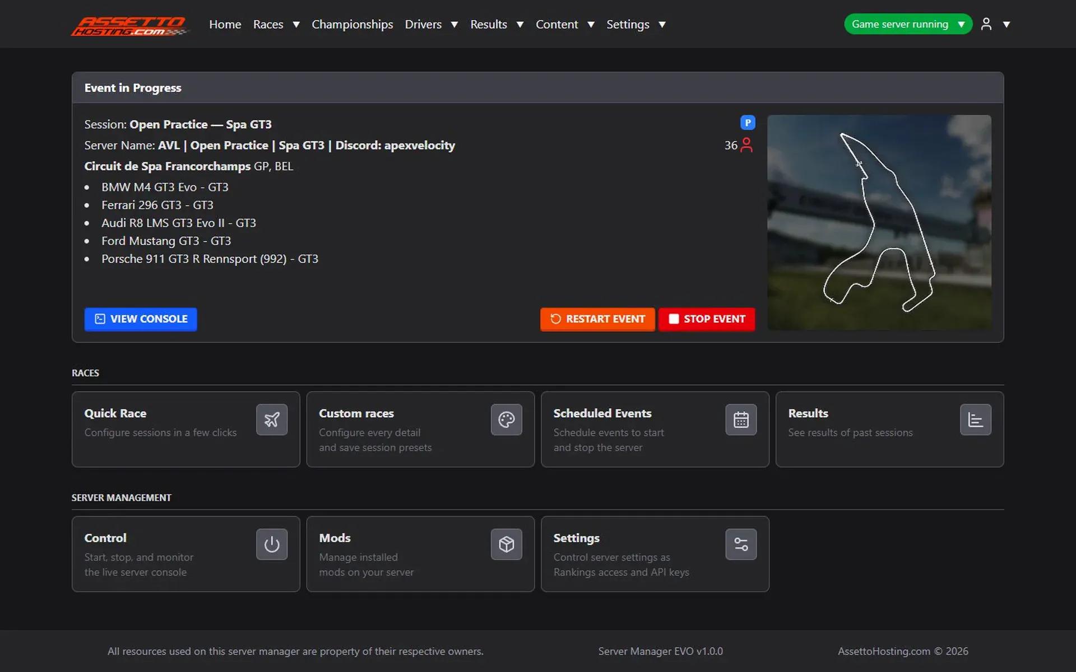The width and height of the screenshot is (1076, 672).
Task: Open the Mods cube icon
Action: [x=507, y=544]
